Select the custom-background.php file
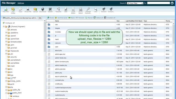The width and height of the screenshot is (176, 99). (x=109, y=87)
